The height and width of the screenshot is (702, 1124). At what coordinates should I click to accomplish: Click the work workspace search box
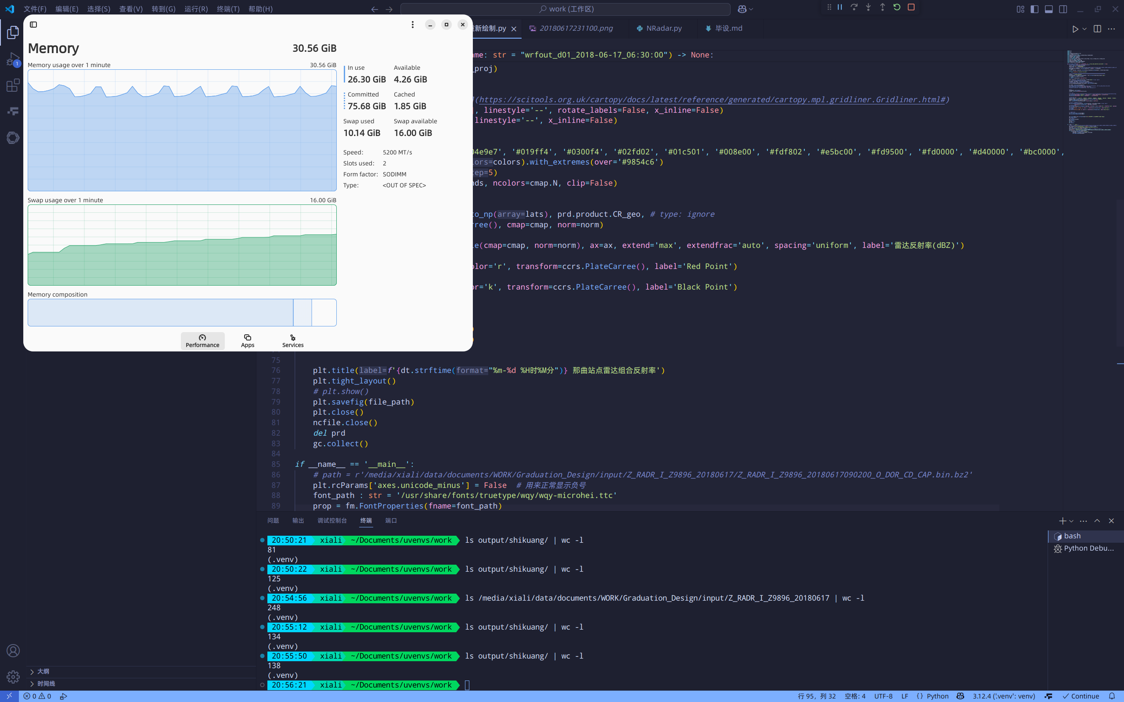click(565, 9)
